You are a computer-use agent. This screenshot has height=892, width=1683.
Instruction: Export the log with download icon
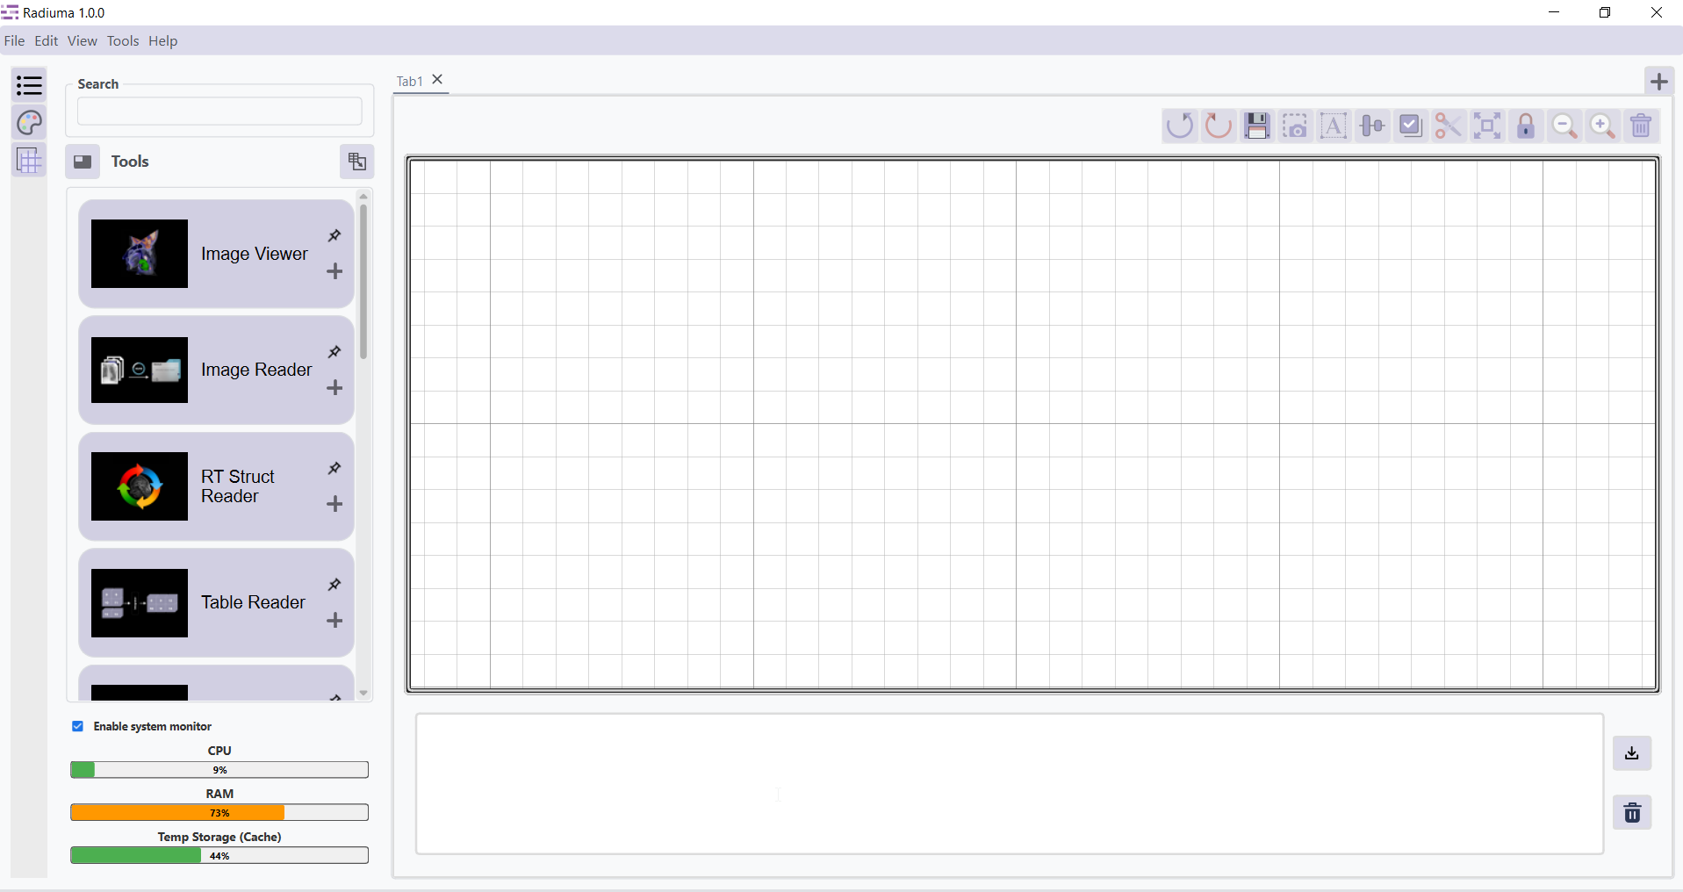[x=1632, y=753]
